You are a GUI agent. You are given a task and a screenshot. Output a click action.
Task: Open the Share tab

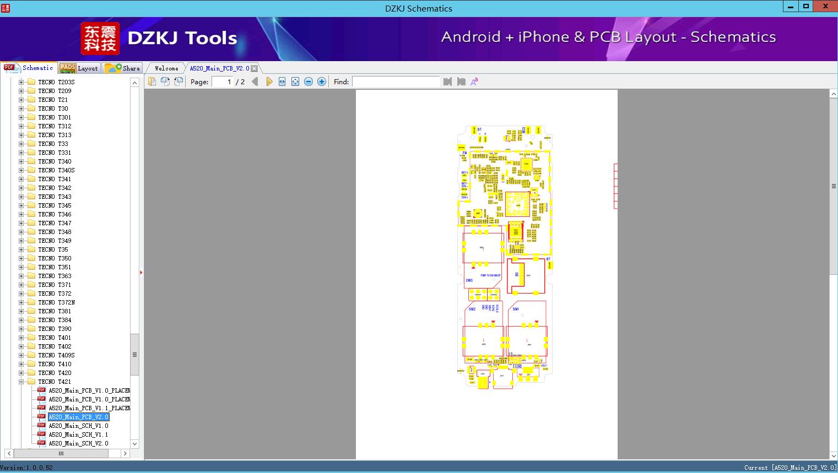[122, 68]
